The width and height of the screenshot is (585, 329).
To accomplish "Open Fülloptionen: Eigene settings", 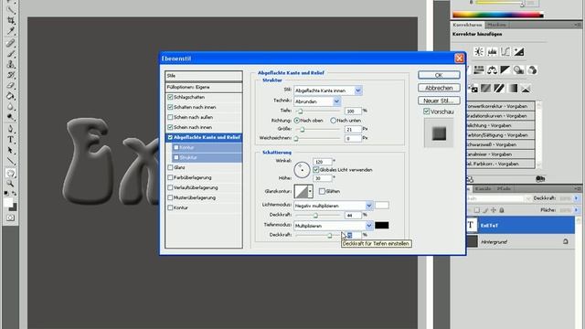I will click(203, 88).
